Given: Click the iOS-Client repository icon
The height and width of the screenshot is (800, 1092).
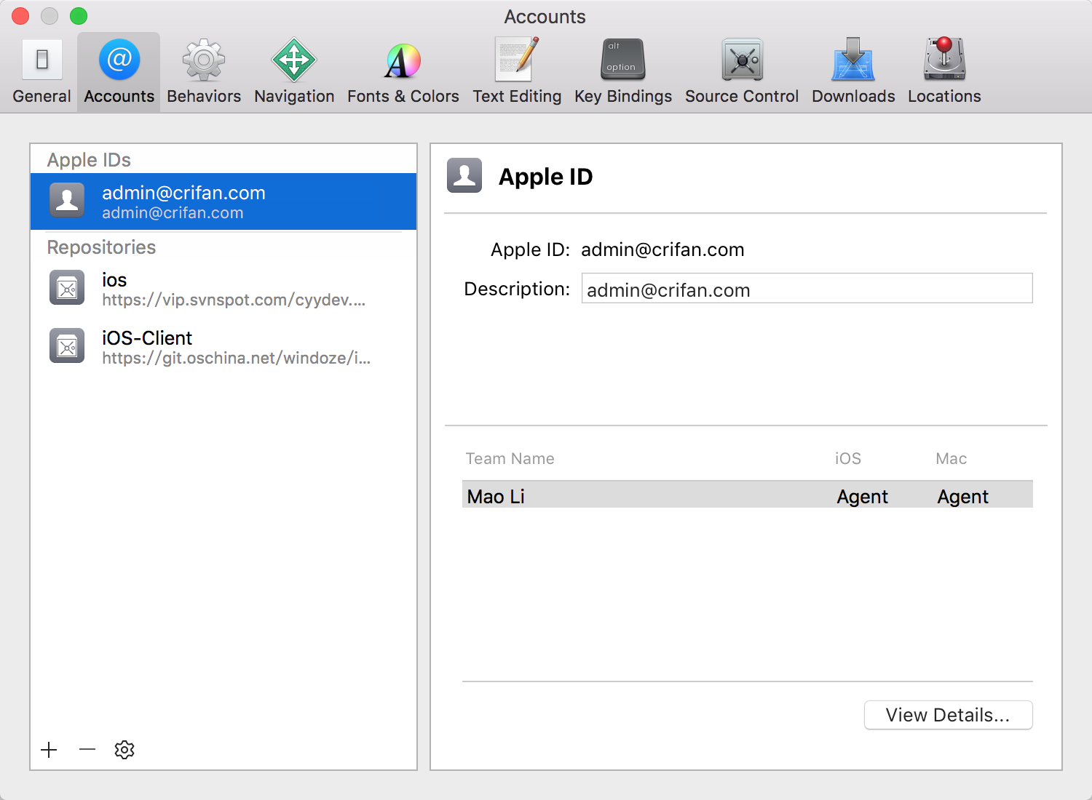Looking at the screenshot, I should coord(67,346).
